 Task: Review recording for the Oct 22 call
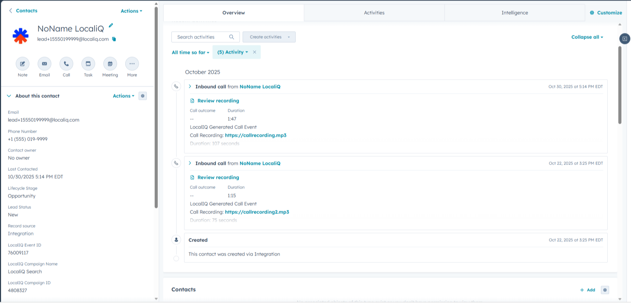tap(218, 177)
